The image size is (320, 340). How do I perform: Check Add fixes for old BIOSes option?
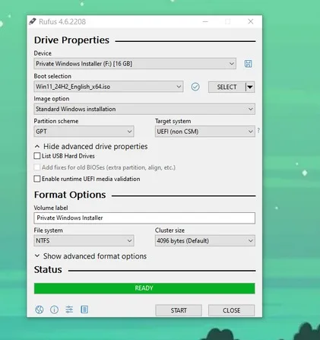point(37,167)
